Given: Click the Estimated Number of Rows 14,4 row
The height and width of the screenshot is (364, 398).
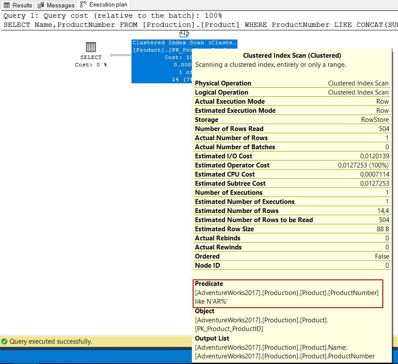Looking at the screenshot, I should (x=292, y=211).
